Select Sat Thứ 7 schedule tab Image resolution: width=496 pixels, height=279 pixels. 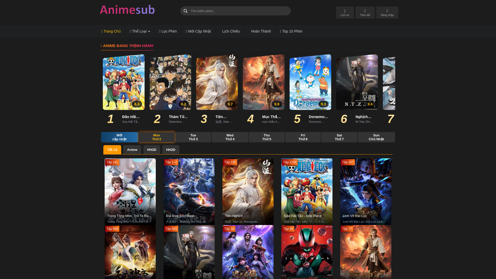coord(339,137)
